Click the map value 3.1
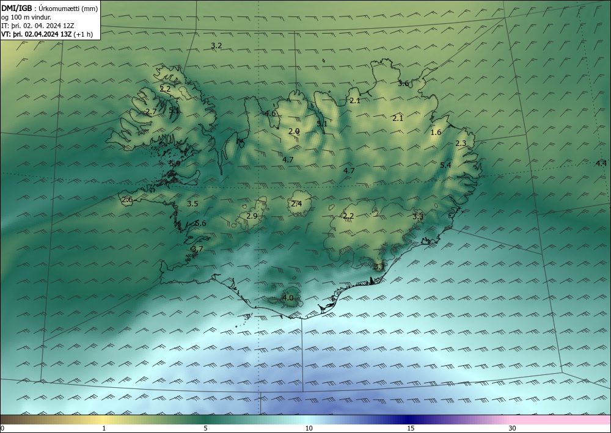The width and height of the screenshot is (611, 433). (379, 267)
